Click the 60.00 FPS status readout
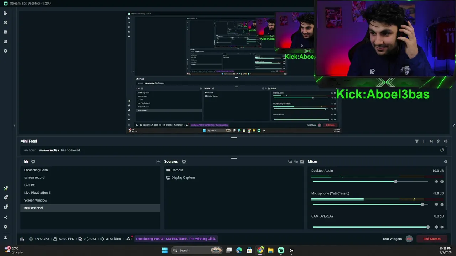This screenshot has width=456, height=256. click(63, 239)
